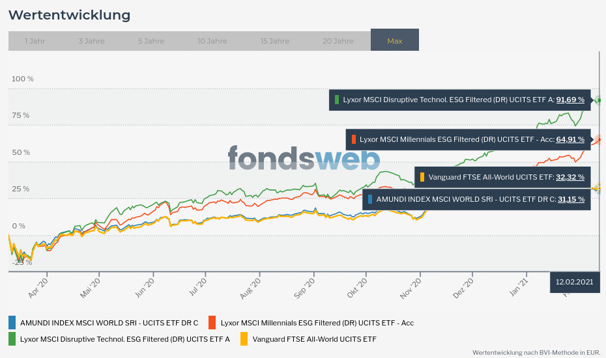Switch to the 3 Jahre tab

tap(91, 40)
